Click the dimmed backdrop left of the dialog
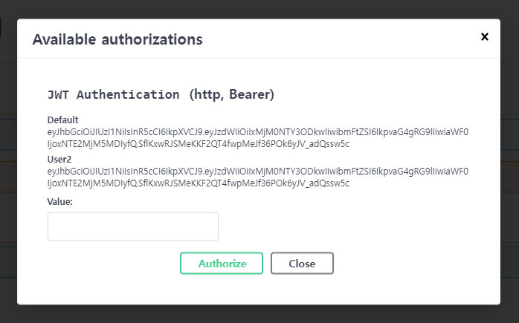The image size is (519, 323). (x=8, y=186)
